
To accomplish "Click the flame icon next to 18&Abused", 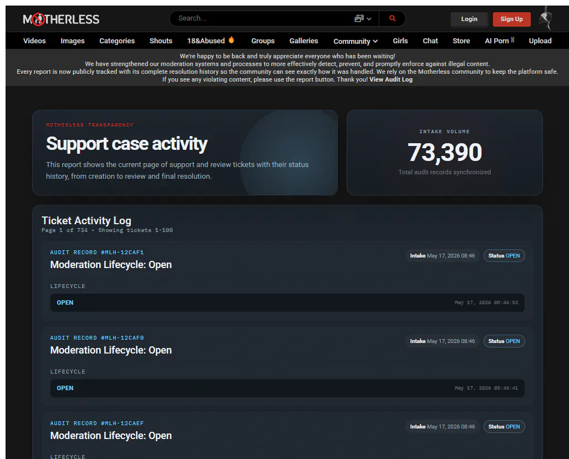I will 231,40.
